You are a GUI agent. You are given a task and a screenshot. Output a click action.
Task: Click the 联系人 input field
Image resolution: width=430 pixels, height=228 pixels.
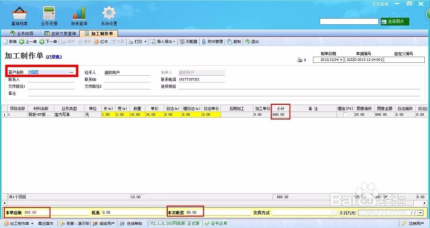click(x=51, y=79)
